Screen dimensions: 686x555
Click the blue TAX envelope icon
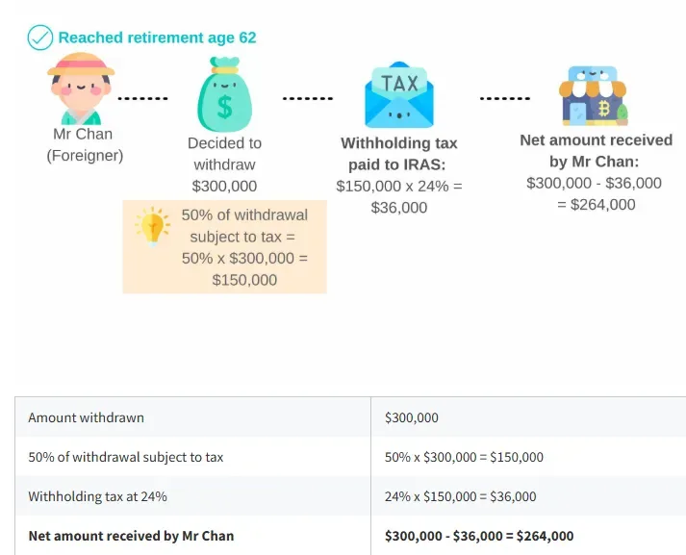click(399, 95)
